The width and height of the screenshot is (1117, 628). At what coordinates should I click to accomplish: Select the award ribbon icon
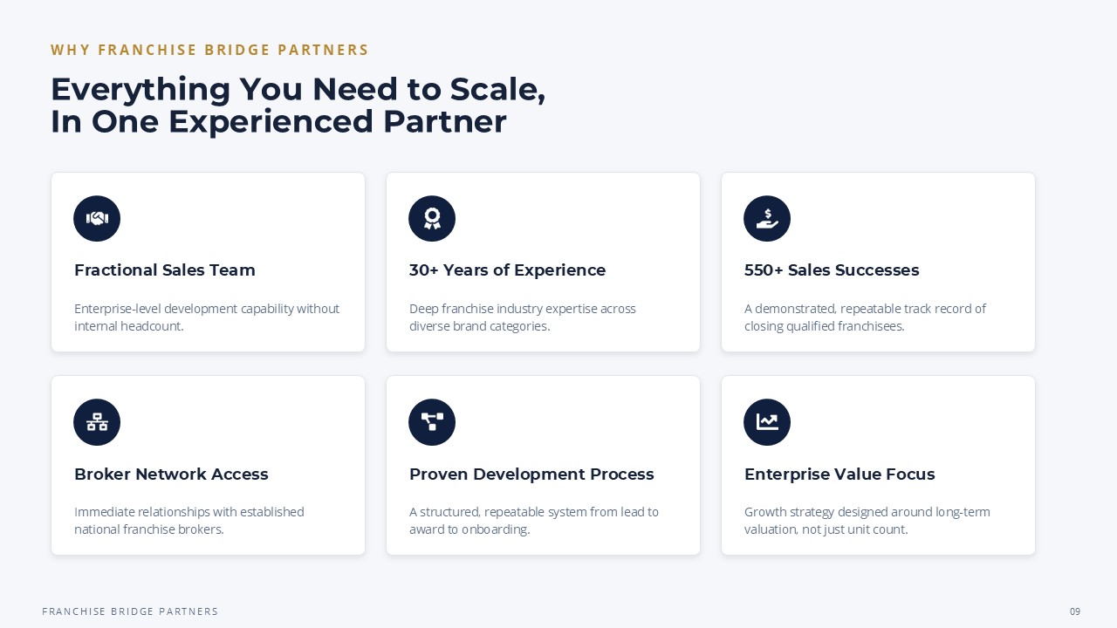[x=432, y=219]
